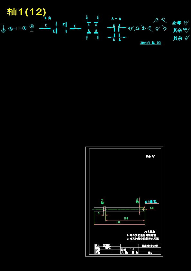Select part name 轴1 in title block

(150, 253)
